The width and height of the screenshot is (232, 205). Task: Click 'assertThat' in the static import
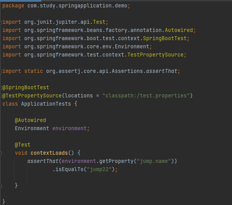point(162,71)
